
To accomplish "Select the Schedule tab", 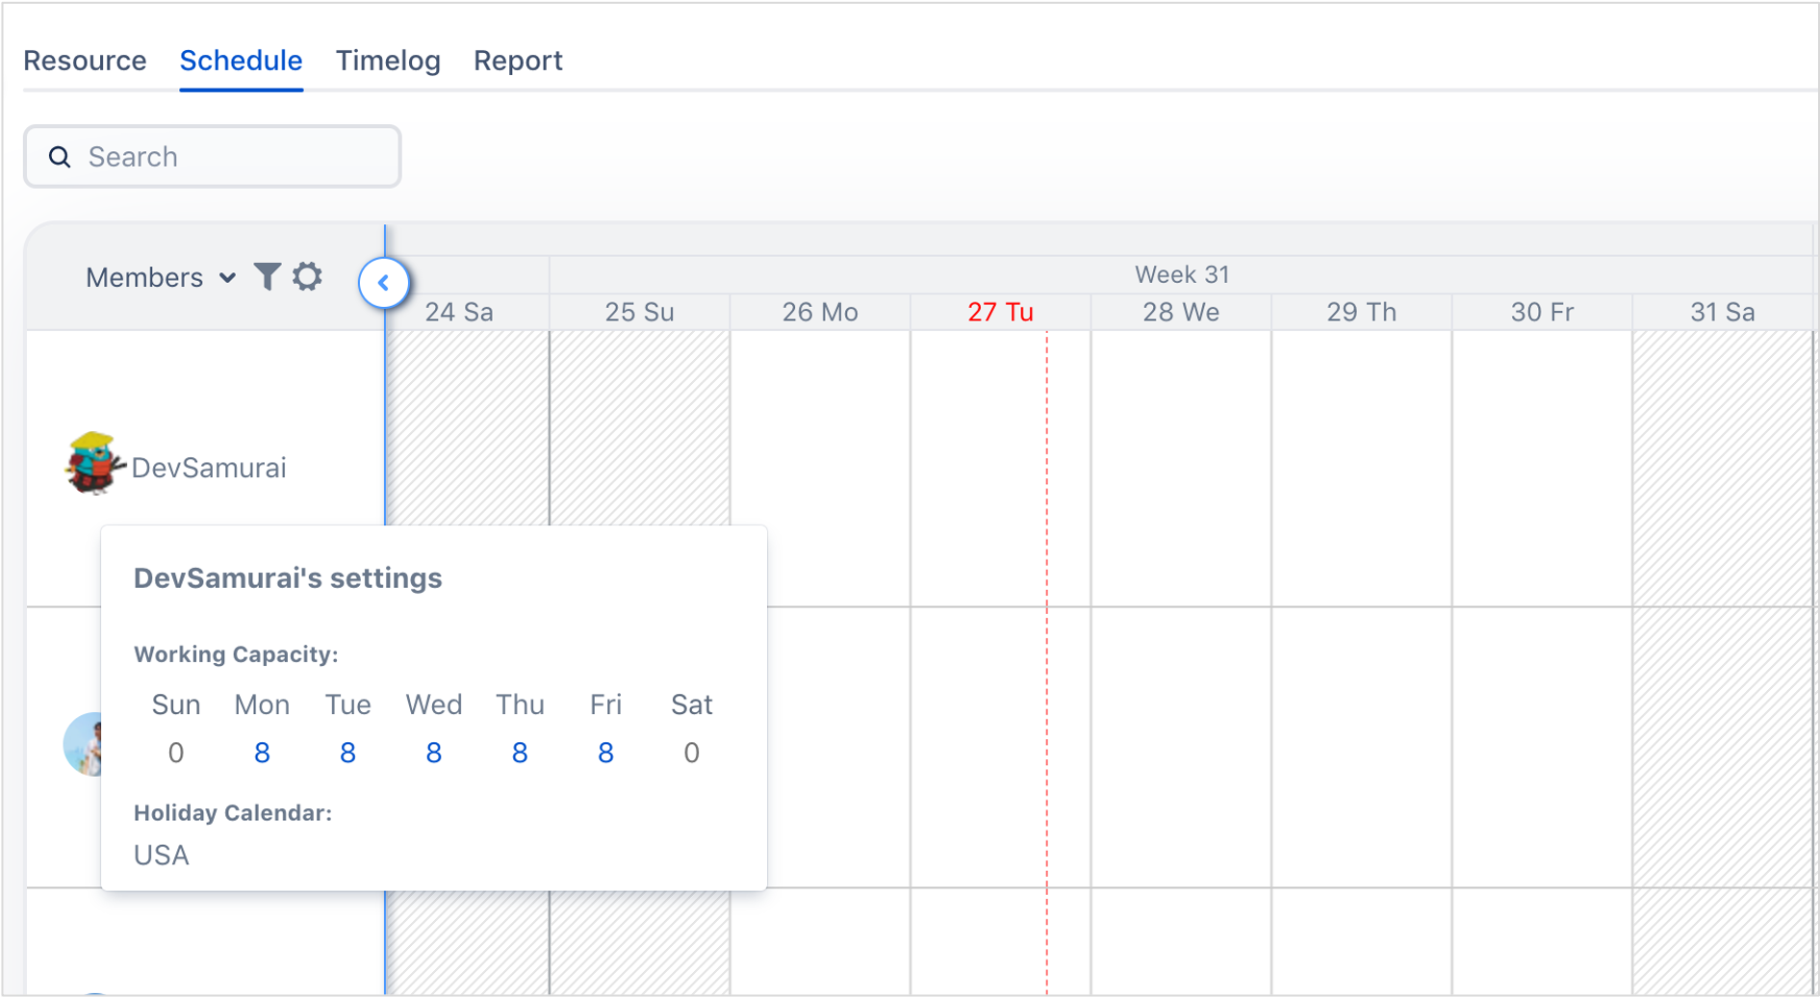I will [x=241, y=61].
